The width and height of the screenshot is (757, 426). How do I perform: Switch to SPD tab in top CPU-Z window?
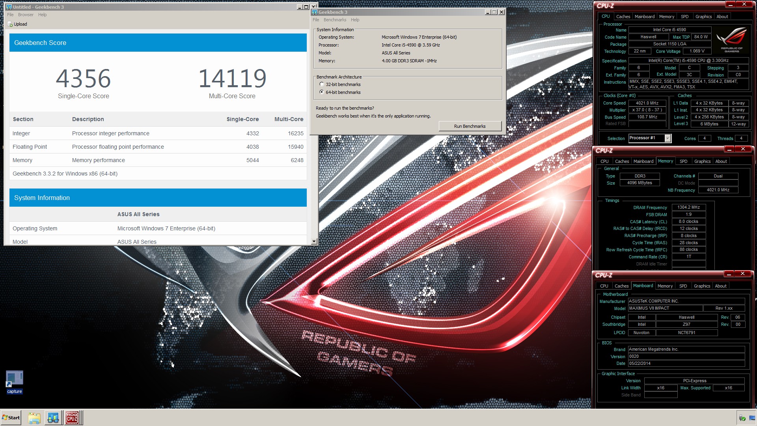(684, 17)
